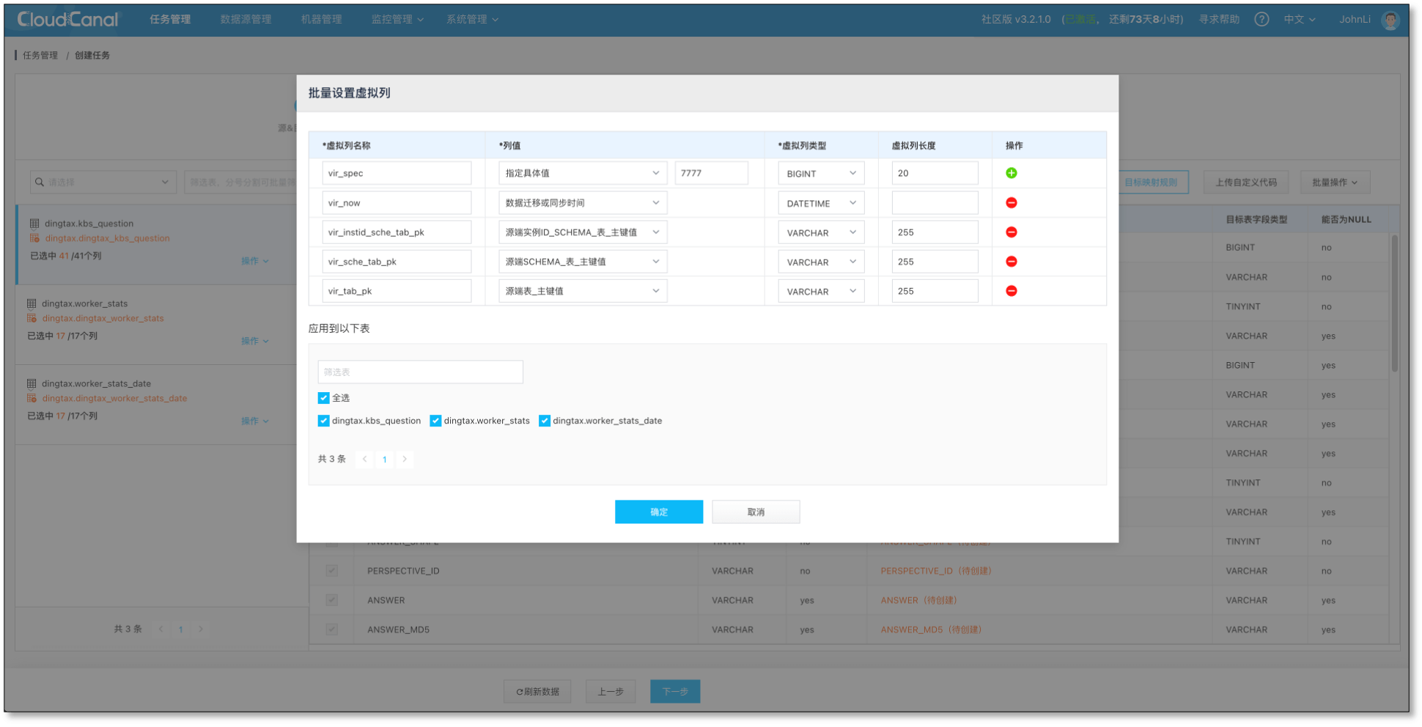
Task: Open the BIGINT column type dropdown
Action: (820, 174)
